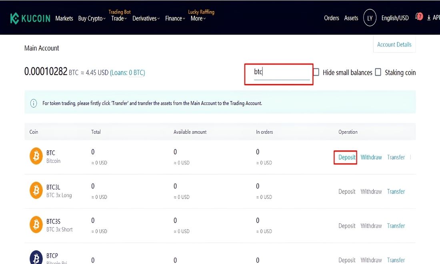
Task: Click the Available amount column header
Action: pos(190,132)
